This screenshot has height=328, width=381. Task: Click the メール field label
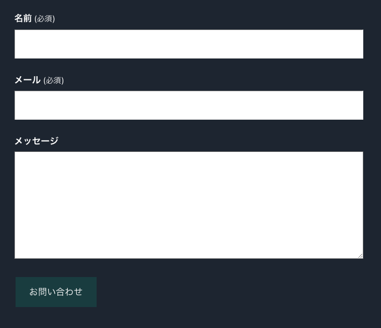tap(27, 80)
